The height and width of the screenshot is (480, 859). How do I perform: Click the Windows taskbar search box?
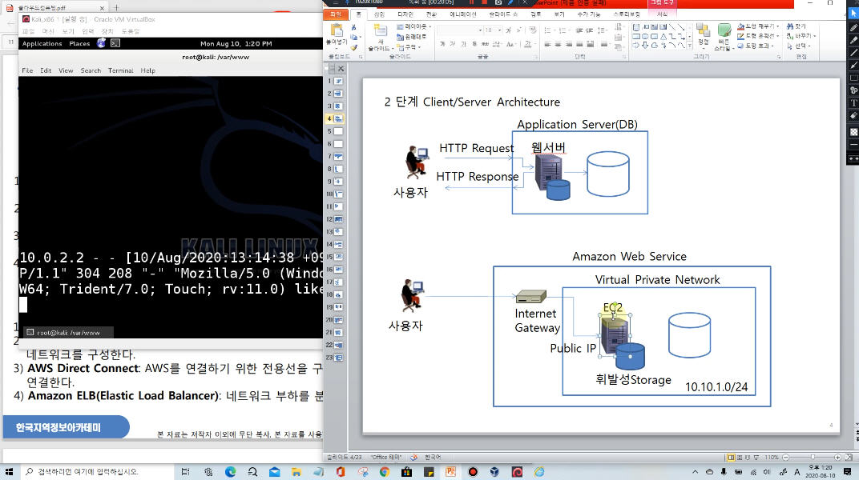[96, 472]
